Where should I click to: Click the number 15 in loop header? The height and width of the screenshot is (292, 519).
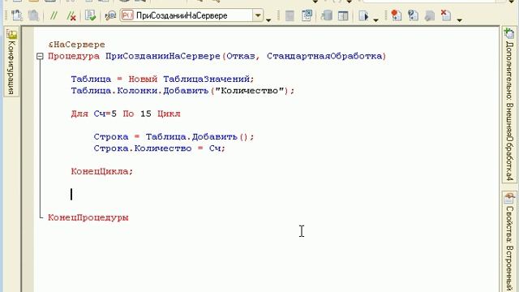click(x=146, y=114)
